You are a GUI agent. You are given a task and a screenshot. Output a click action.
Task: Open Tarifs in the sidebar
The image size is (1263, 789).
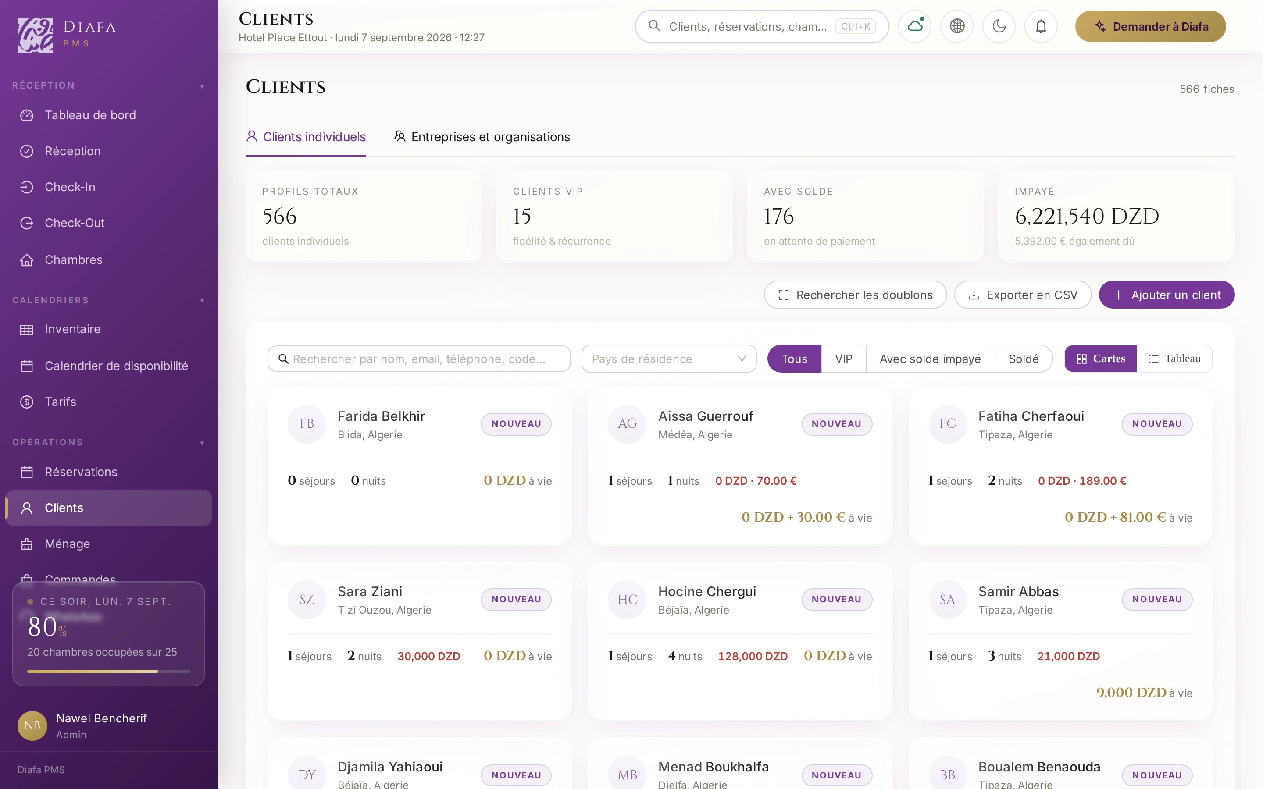(x=109, y=401)
